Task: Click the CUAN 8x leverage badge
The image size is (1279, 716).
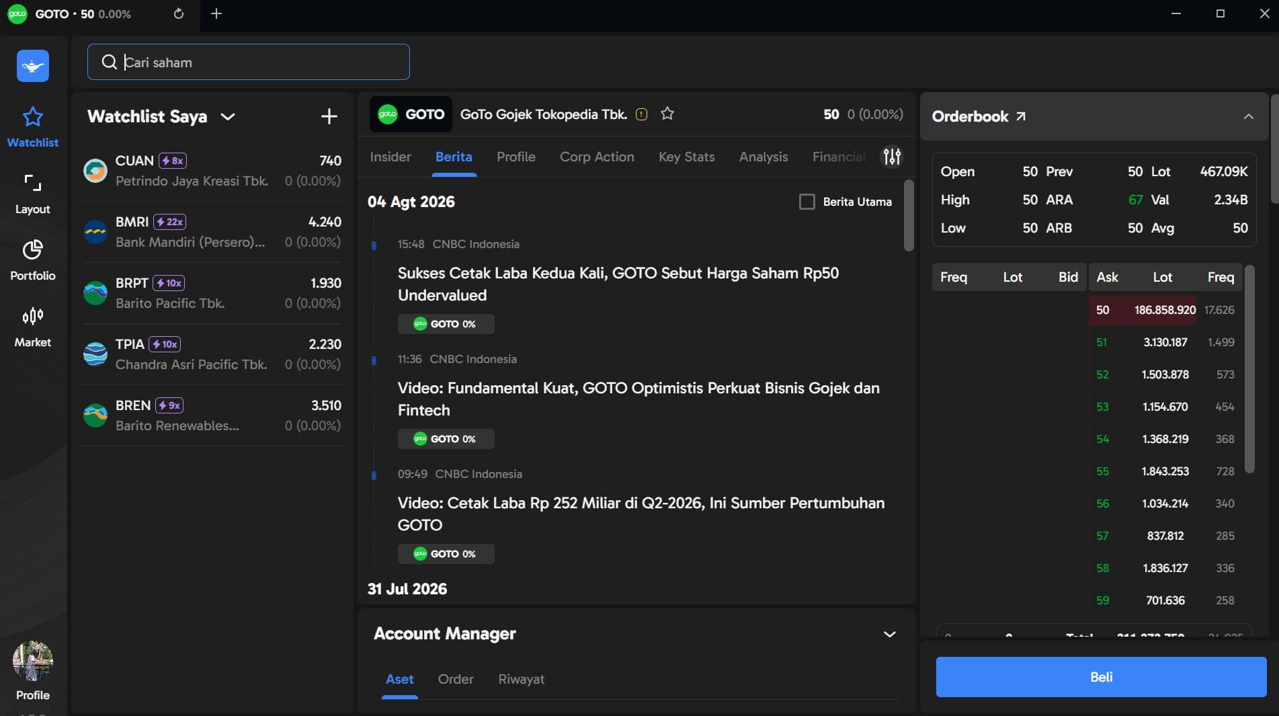Action: click(173, 161)
